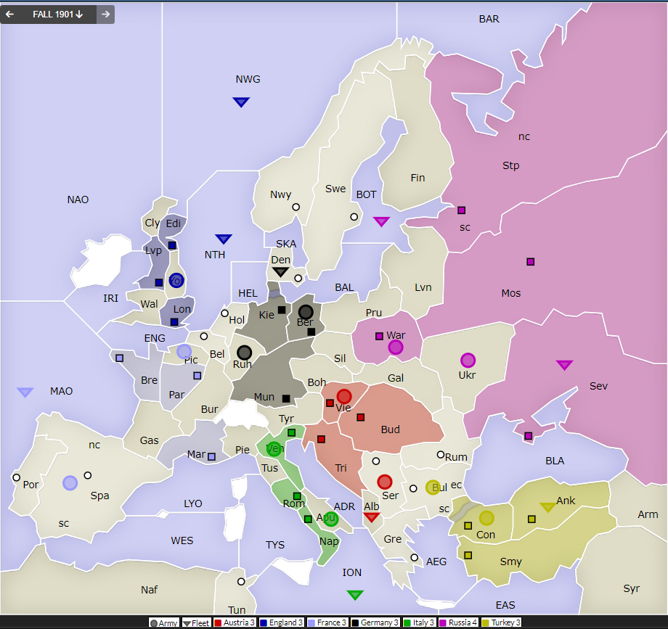Click the Austria 3 legend entry

[x=235, y=622]
